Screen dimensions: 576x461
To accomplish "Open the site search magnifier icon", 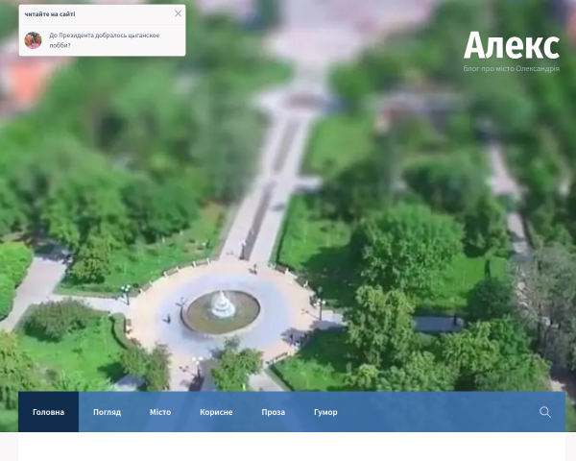I will pyautogui.click(x=545, y=412).
